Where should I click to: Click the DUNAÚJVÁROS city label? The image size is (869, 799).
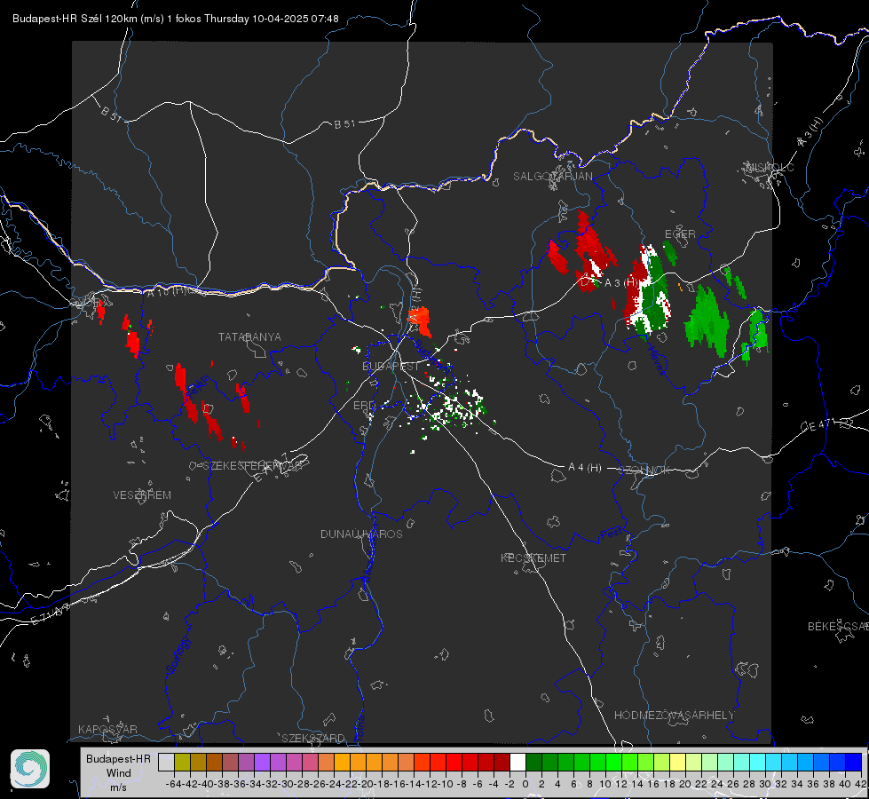pyautogui.click(x=361, y=534)
